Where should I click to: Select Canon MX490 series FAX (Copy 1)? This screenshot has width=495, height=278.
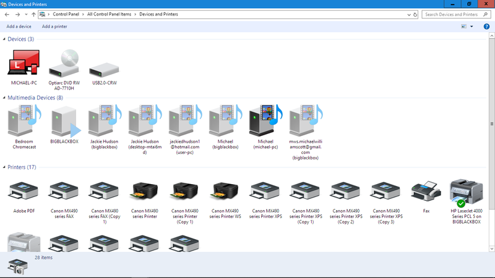(104, 190)
